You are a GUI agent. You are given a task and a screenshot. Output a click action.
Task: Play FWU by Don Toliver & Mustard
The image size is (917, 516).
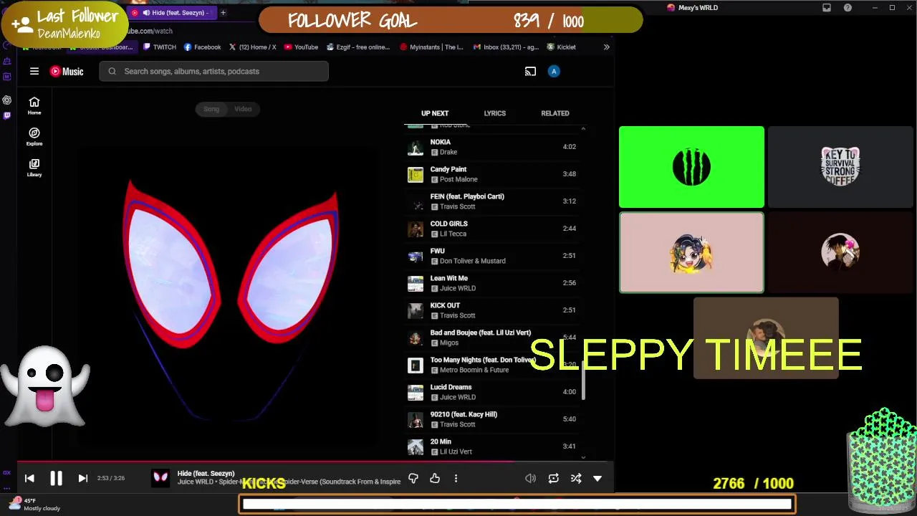pos(494,256)
